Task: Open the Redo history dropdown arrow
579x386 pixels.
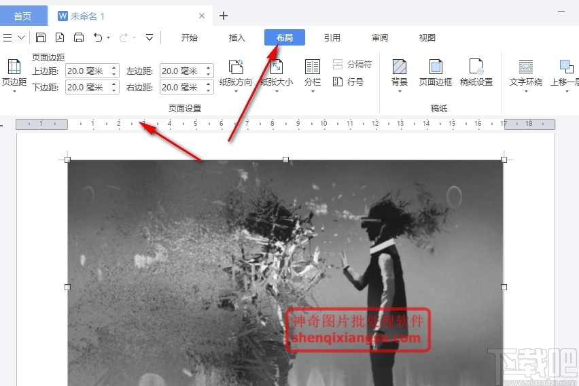Action: pos(134,37)
